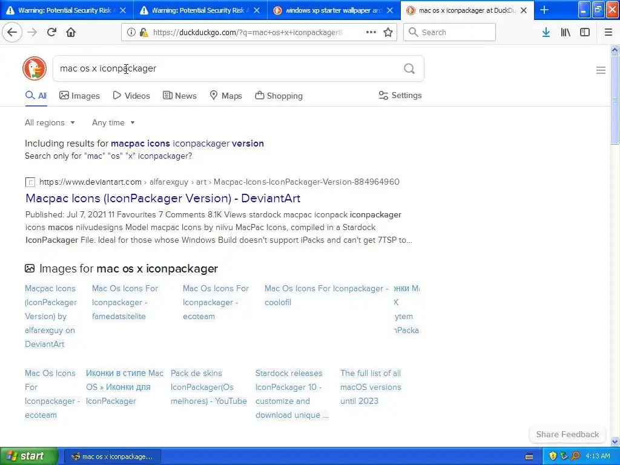This screenshot has height=465, width=620.
Task: Click the keyboard icon in taskbar
Action: click(x=529, y=457)
